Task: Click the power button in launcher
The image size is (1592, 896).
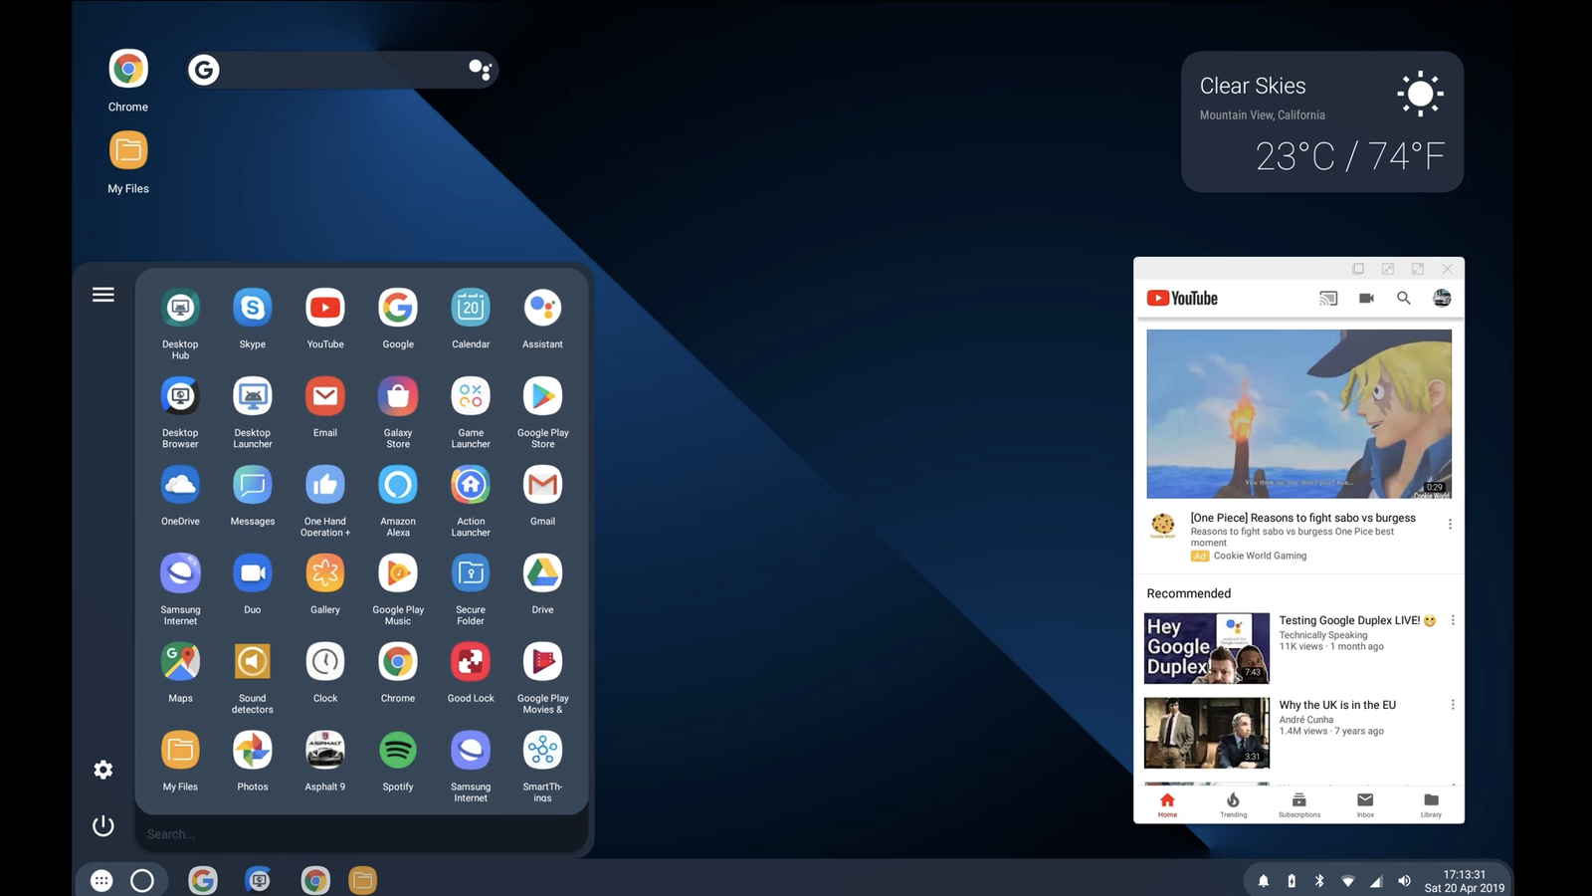Action: (x=103, y=825)
